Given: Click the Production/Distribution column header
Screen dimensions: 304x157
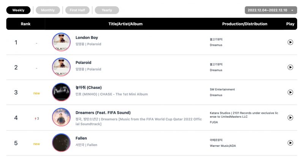Looking at the screenshot, I should point(244,24).
